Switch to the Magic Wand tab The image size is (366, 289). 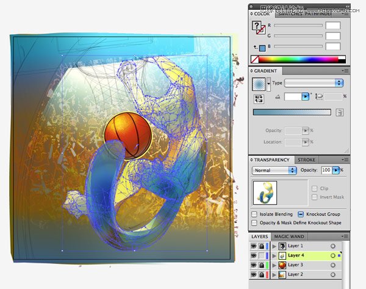click(289, 236)
